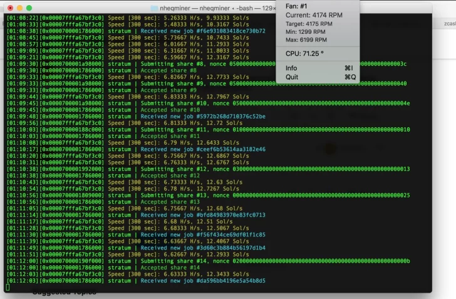Click the value 12.6867 Sol/s
Viewport: 456px width, 299px height.
[228, 155]
